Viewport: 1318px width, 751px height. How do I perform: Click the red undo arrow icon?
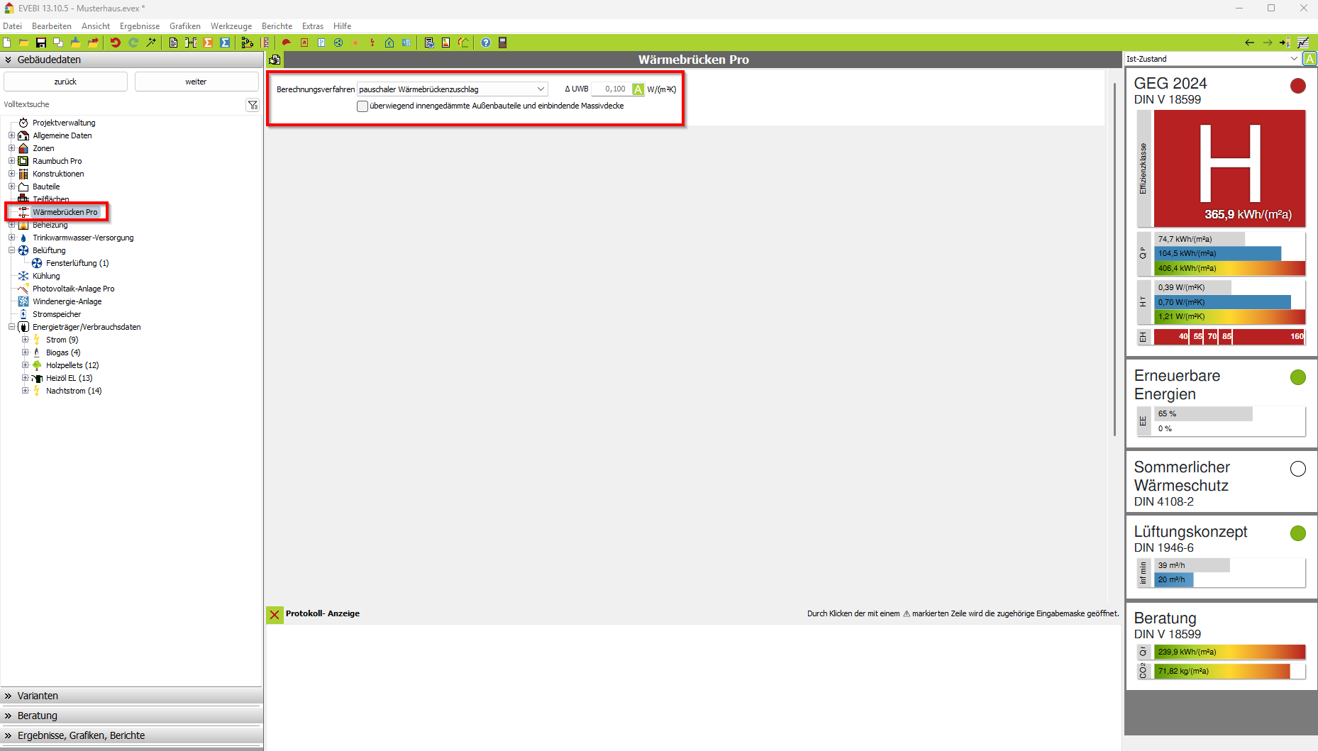click(115, 43)
